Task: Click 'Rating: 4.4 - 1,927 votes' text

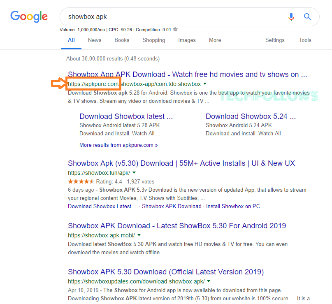Action: tap(125, 182)
